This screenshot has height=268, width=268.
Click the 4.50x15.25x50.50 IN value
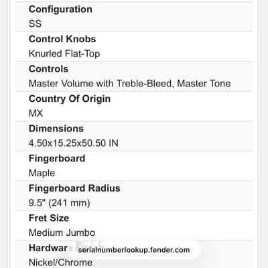[74, 143]
